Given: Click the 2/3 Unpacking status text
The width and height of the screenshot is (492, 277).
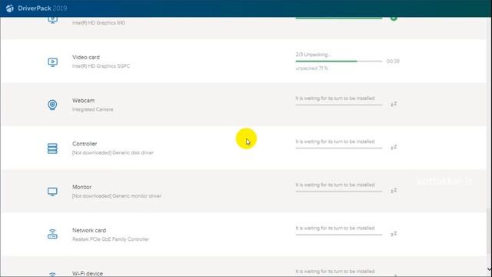Looking at the screenshot, I should 313,55.
